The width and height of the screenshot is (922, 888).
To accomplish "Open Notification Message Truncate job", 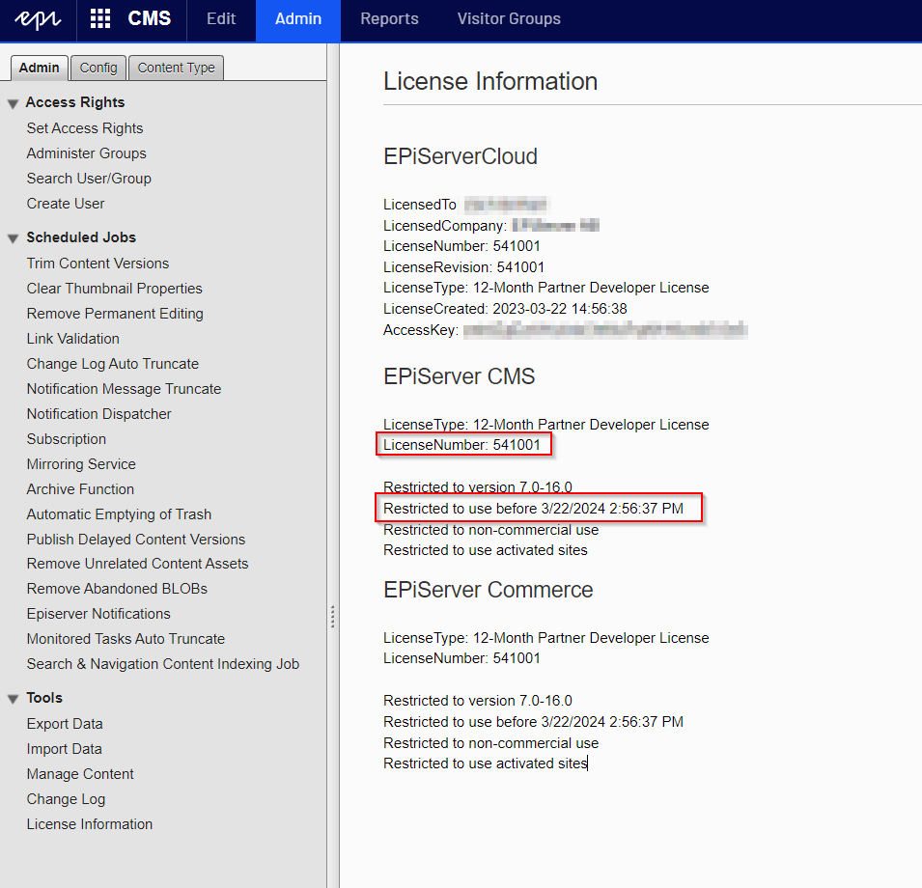I will coord(124,389).
